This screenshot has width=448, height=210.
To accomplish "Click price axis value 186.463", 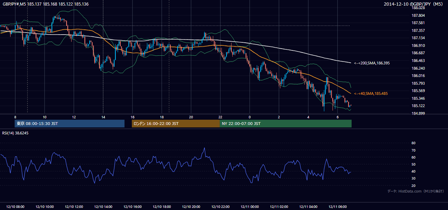I will (x=418, y=61).
